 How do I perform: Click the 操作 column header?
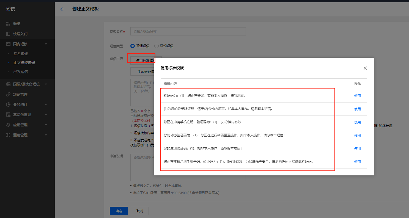357,84
